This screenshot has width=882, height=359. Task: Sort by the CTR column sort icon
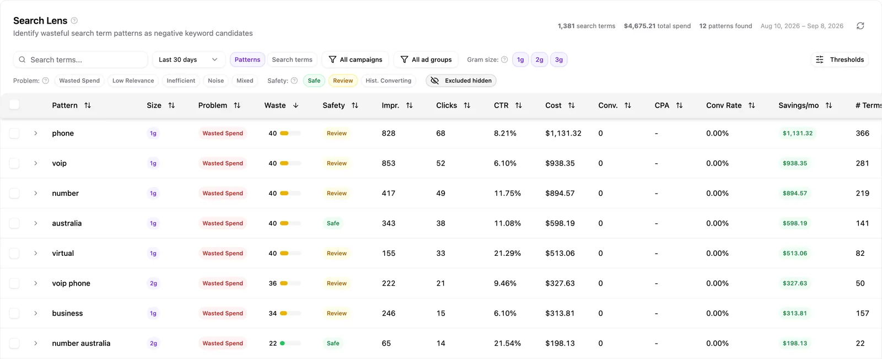point(519,105)
